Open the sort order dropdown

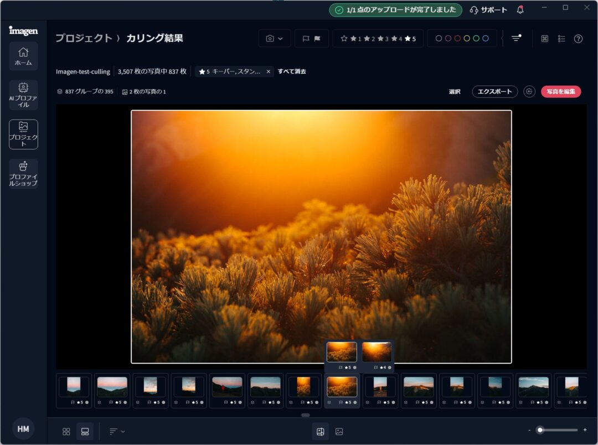[116, 431]
